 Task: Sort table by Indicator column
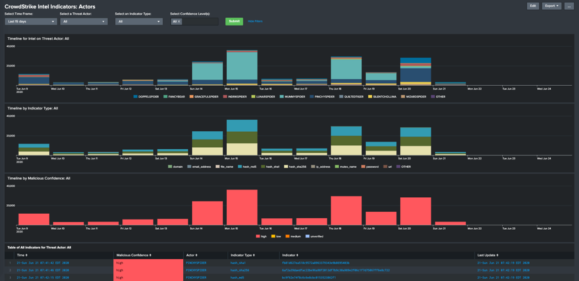click(290, 255)
